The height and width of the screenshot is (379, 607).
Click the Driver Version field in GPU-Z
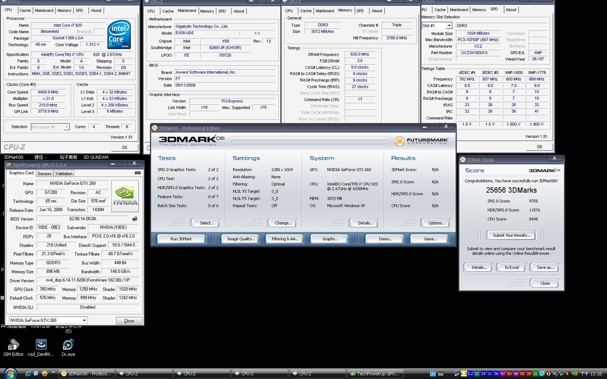pos(88,280)
